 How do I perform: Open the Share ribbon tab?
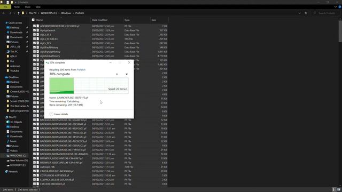tap(27, 7)
